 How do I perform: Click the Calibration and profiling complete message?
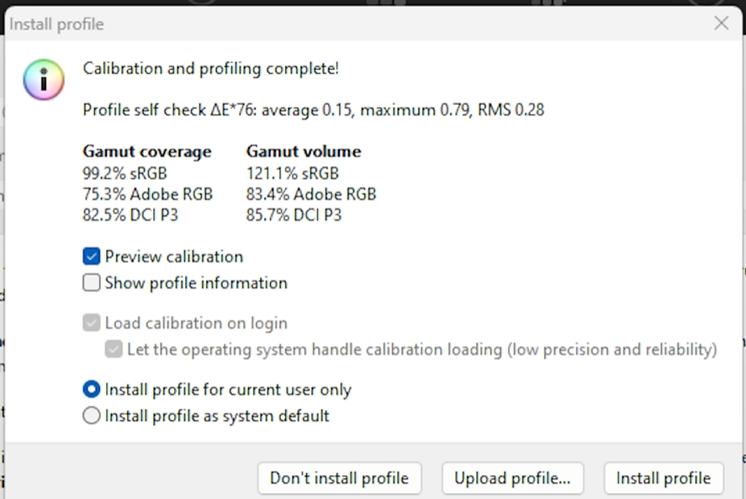coord(211,69)
